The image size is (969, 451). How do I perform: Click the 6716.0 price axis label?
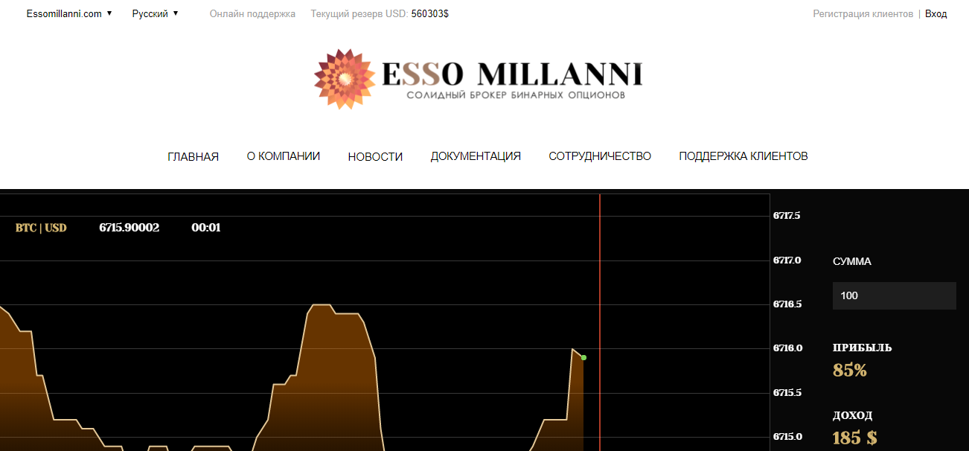787,348
